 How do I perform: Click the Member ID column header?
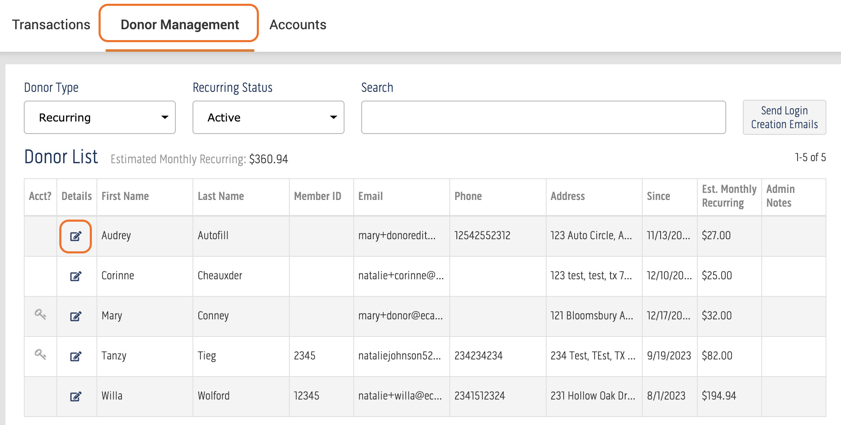pos(317,196)
